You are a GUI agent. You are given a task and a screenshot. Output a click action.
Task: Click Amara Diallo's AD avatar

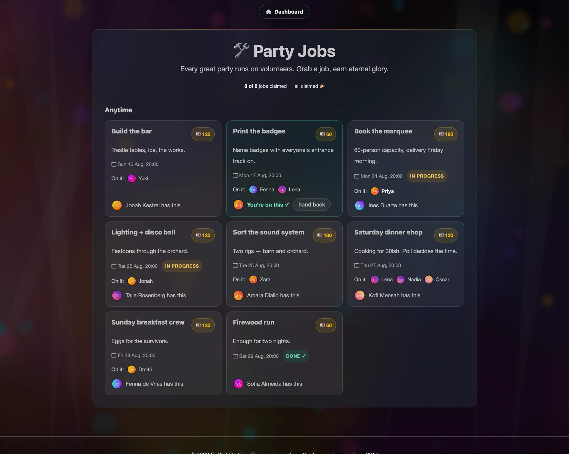238,295
